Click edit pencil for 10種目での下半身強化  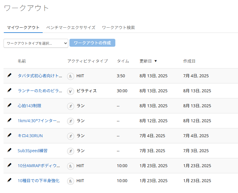click(9, 180)
